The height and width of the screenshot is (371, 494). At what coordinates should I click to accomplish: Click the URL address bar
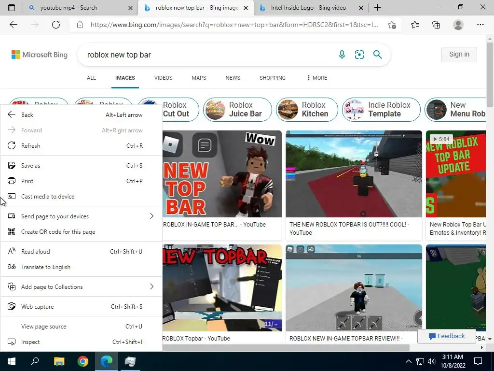coord(234,25)
